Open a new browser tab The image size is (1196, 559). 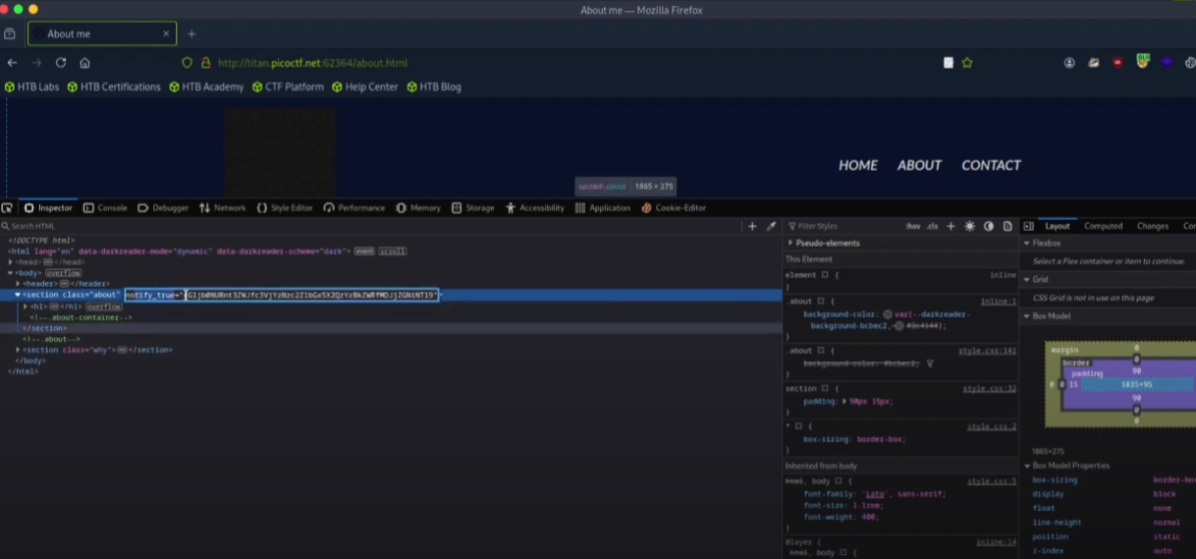[191, 33]
